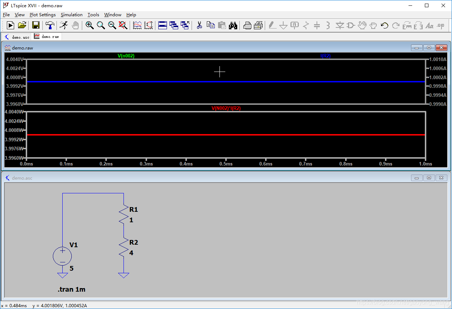The height and width of the screenshot is (309, 452).
Task: Open the File menu
Action: (6, 15)
